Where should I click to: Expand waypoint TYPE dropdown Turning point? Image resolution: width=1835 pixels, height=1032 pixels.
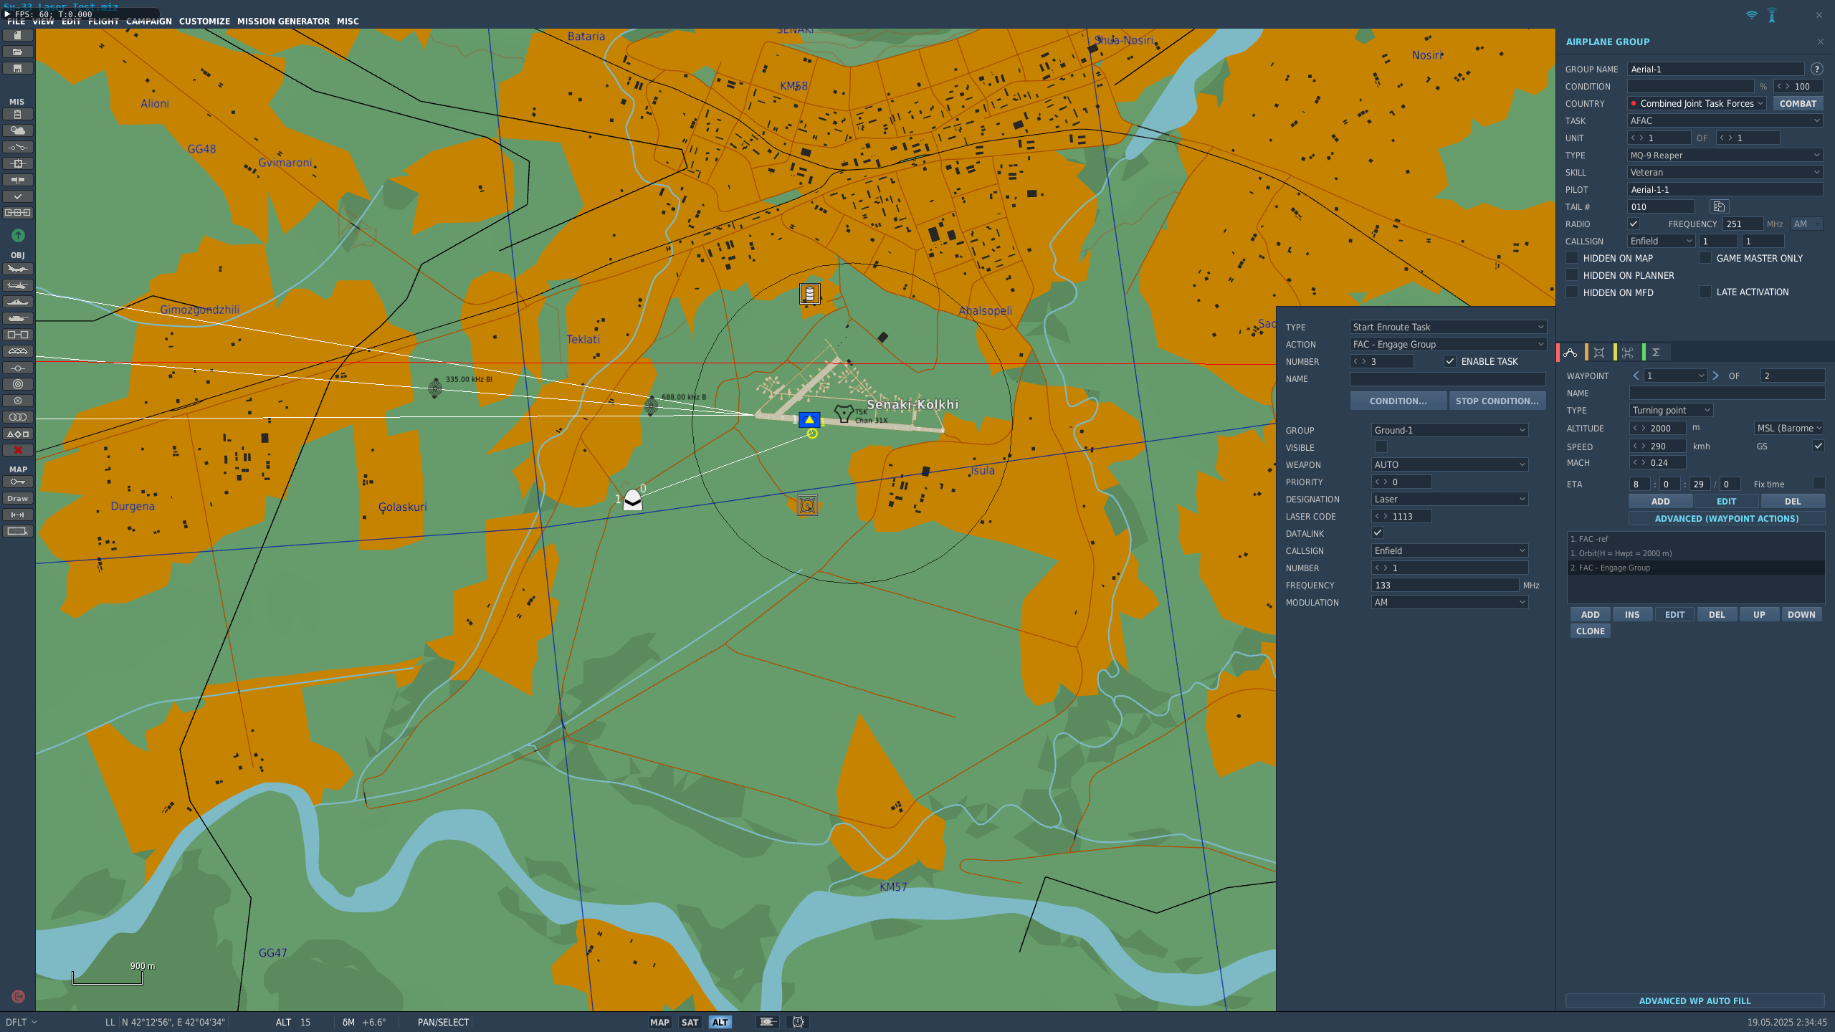(x=1671, y=410)
